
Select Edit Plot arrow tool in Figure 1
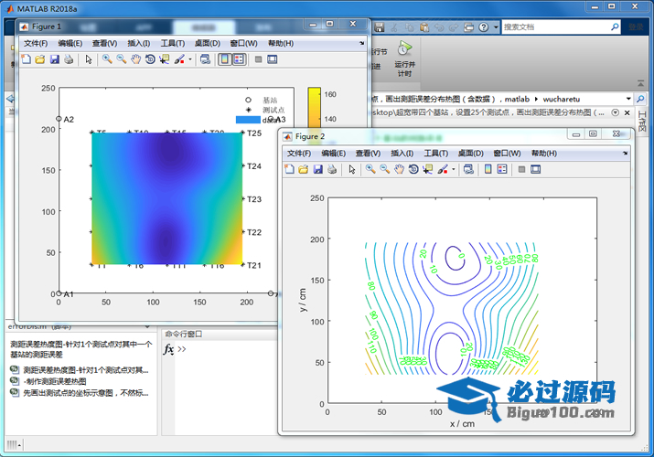coord(89,59)
